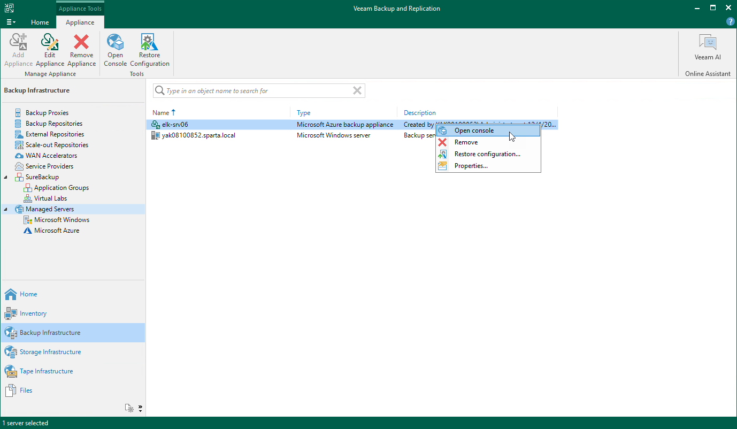Screen dimensions: 737x429
Task: Click the elk-srv06 appliance icon
Action: click(x=156, y=125)
